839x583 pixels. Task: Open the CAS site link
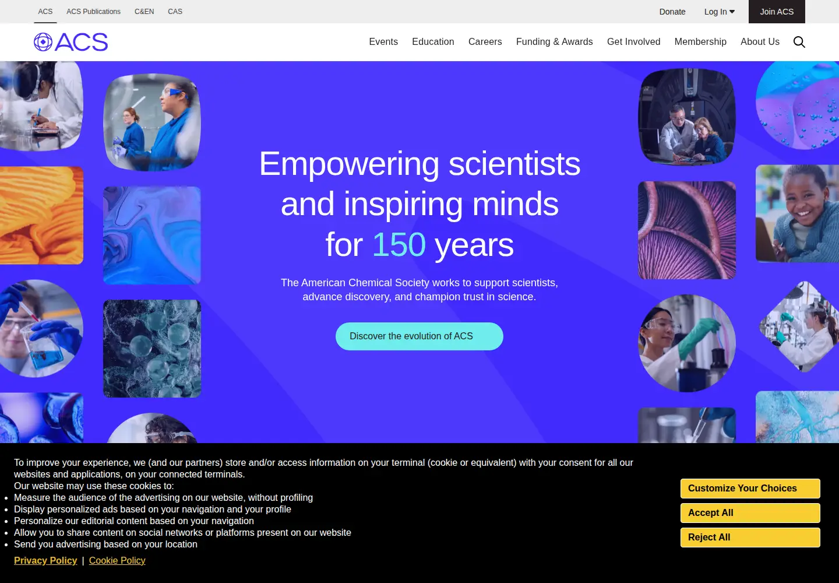tap(175, 12)
